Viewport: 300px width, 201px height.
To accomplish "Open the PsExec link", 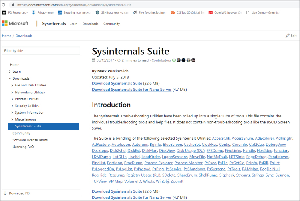I will (x=210, y=163).
